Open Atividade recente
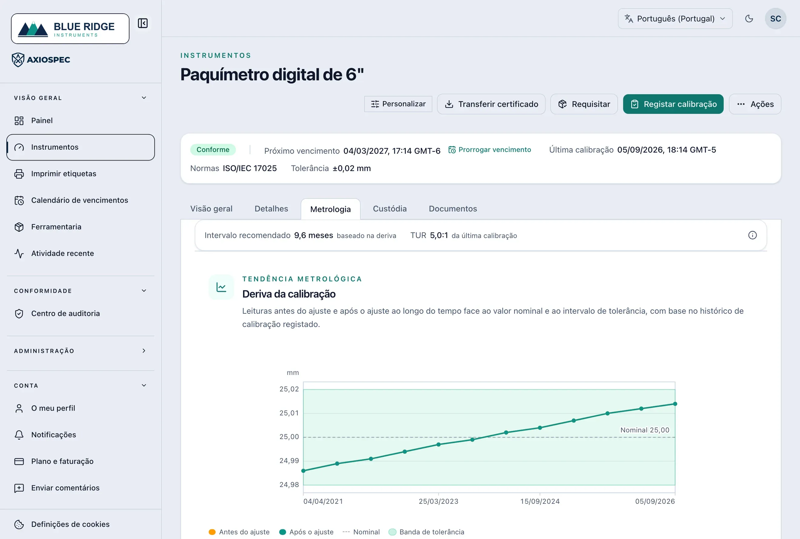The image size is (800, 539). point(81,253)
